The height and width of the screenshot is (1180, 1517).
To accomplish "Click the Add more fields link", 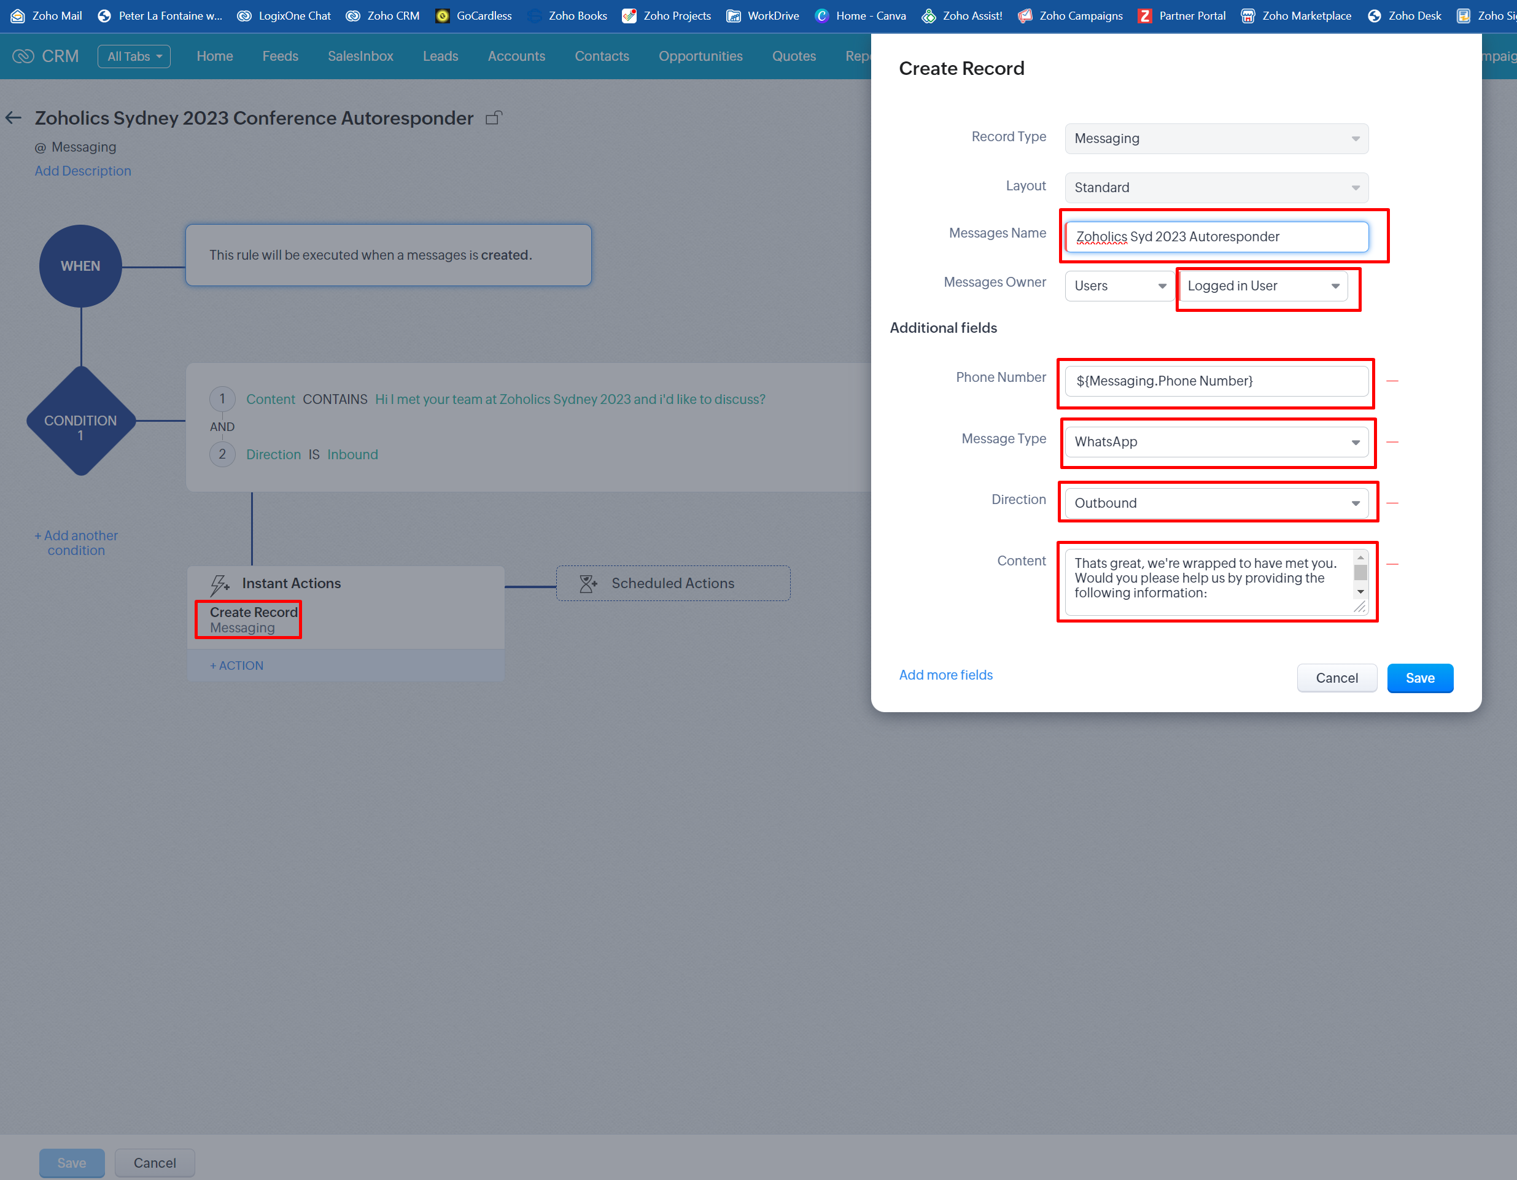I will [945, 674].
